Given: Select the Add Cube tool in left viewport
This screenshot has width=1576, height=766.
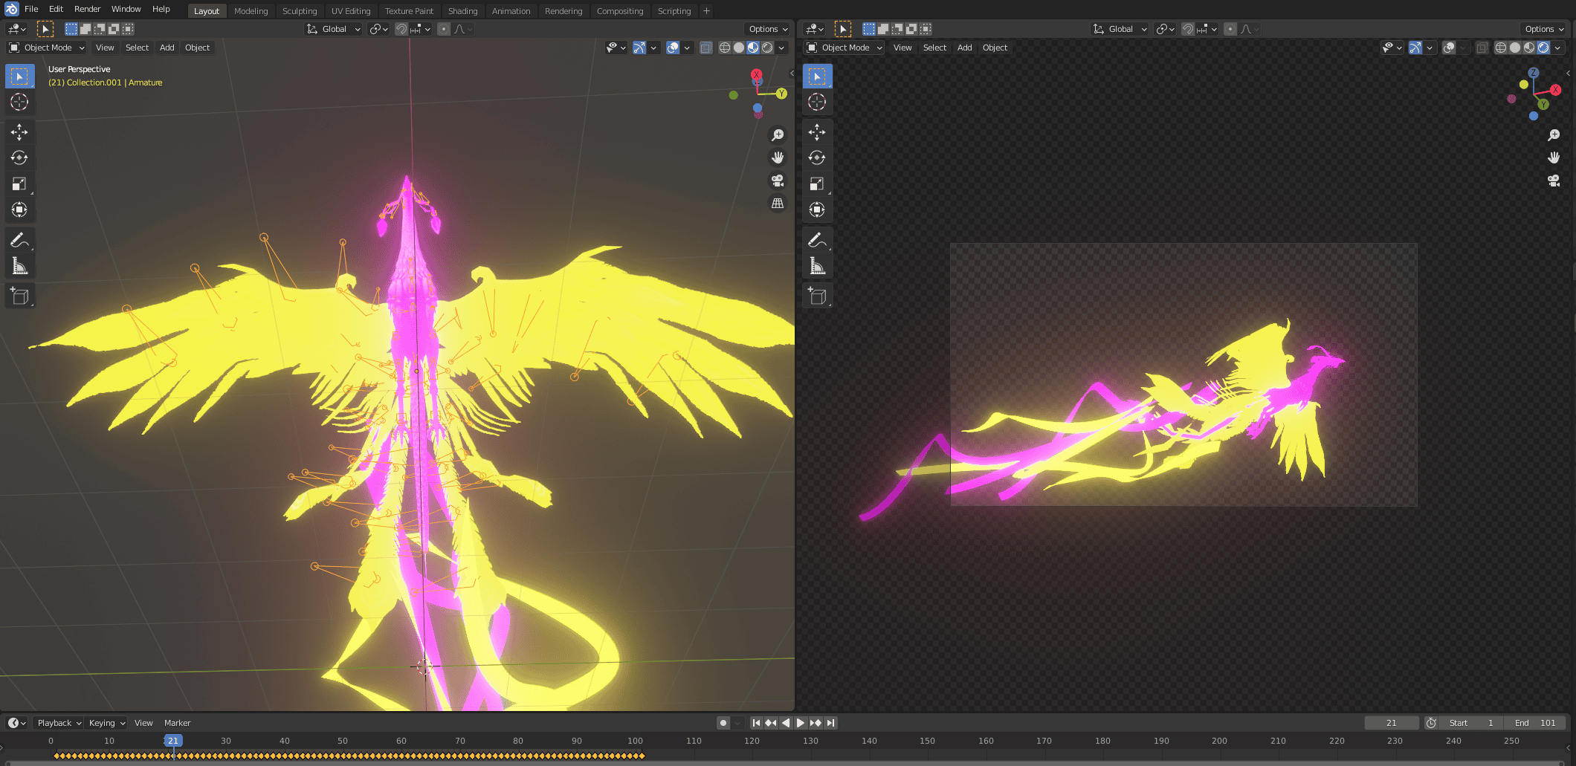Looking at the screenshot, I should tap(19, 296).
